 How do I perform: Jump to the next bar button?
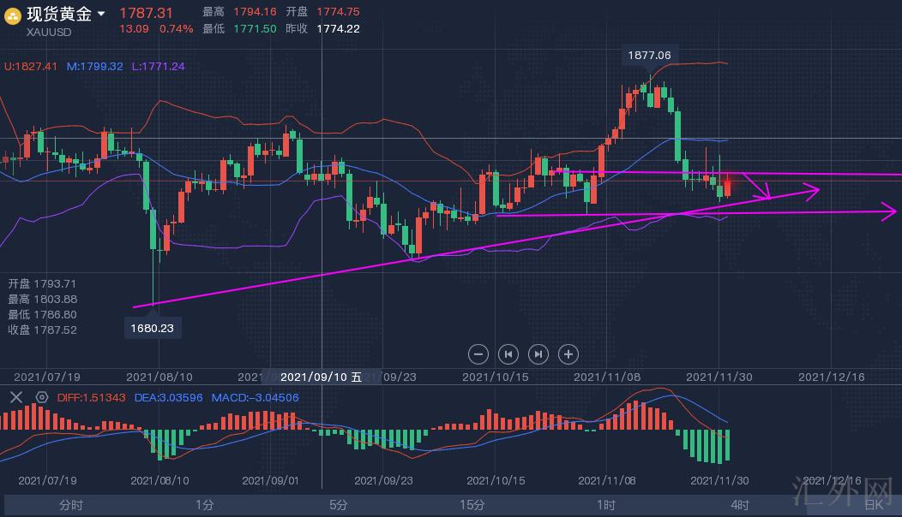pos(538,354)
